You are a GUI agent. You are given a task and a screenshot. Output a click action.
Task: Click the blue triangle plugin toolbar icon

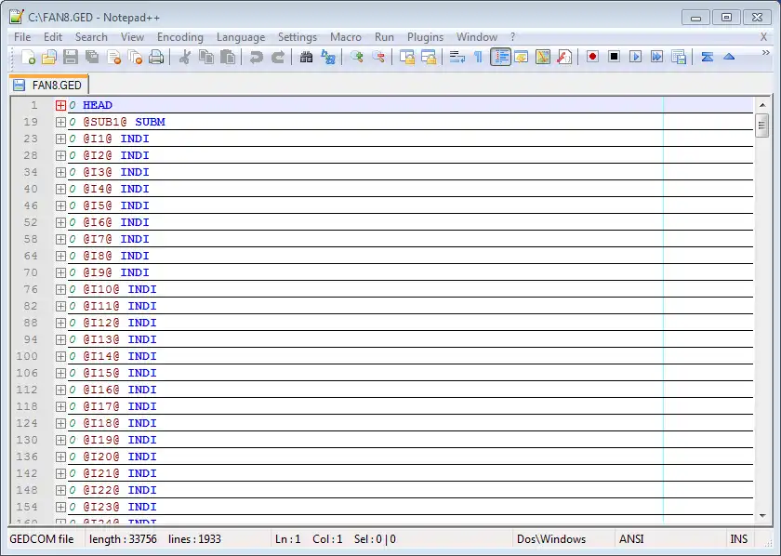729,57
